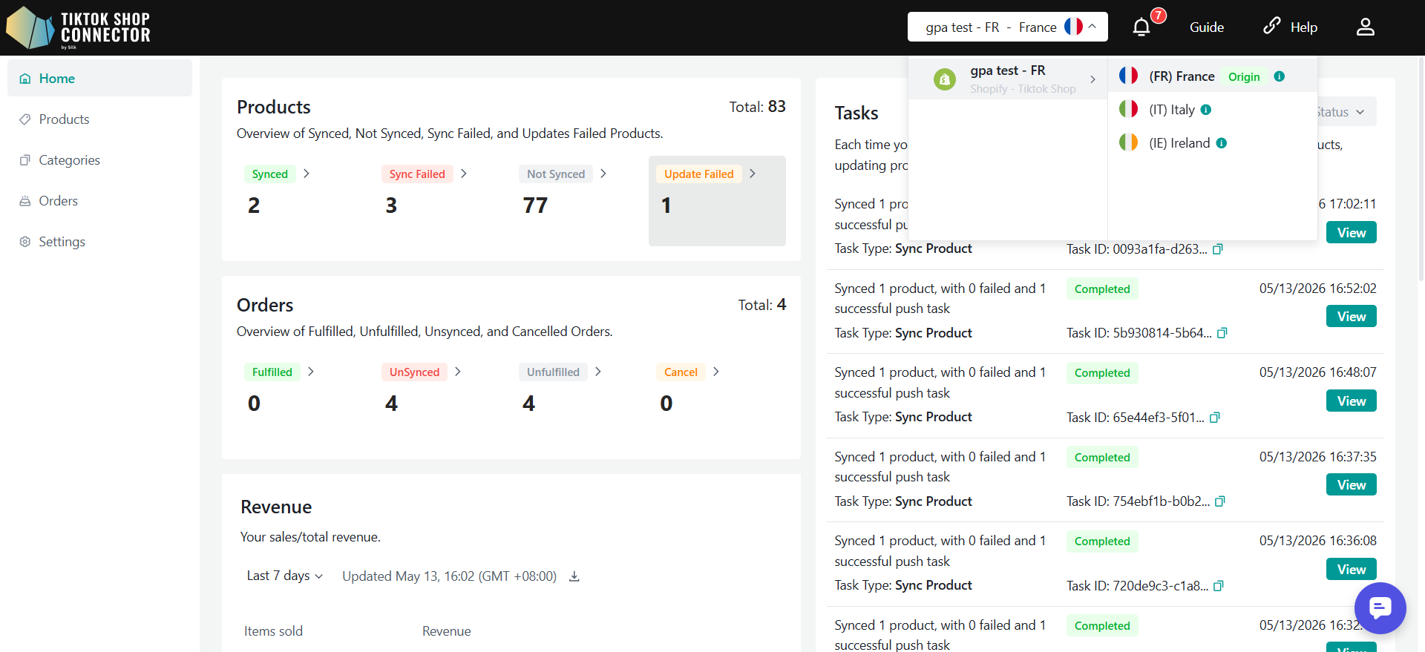Go to Orders in sidebar
This screenshot has width=1425, height=652.
[x=99, y=201]
